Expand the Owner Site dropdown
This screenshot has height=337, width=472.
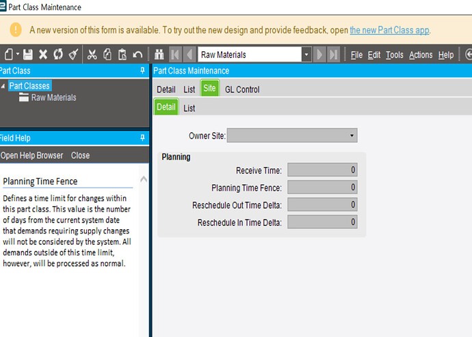click(352, 136)
